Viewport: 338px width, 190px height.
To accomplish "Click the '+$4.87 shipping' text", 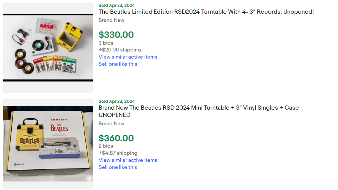I will (x=118, y=153).
